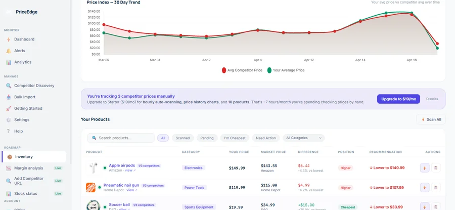Click the Apr 16 green data point

pos(412,13)
